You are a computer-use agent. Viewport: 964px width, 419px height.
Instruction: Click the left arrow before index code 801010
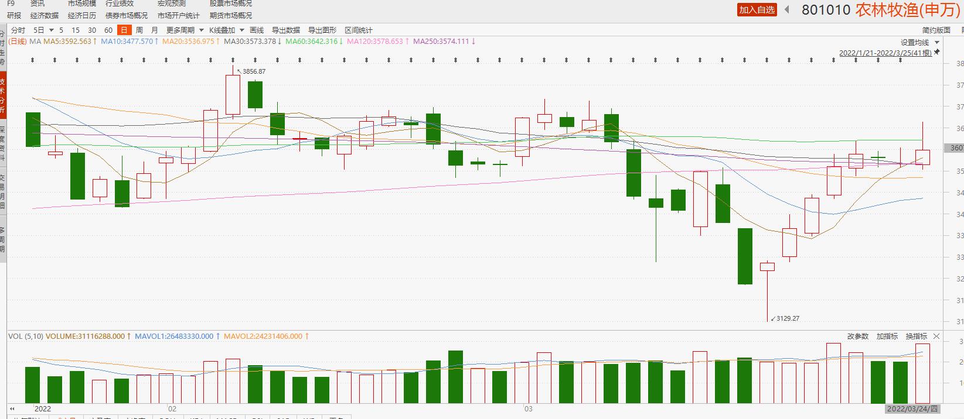[x=787, y=9]
